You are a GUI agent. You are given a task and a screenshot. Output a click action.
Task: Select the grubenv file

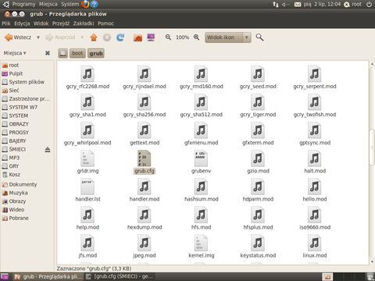pos(201,162)
